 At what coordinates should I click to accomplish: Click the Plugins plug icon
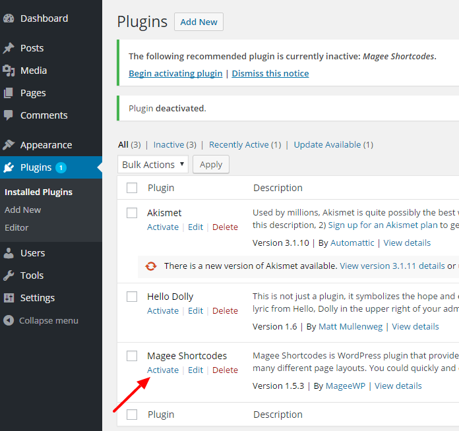(9, 167)
